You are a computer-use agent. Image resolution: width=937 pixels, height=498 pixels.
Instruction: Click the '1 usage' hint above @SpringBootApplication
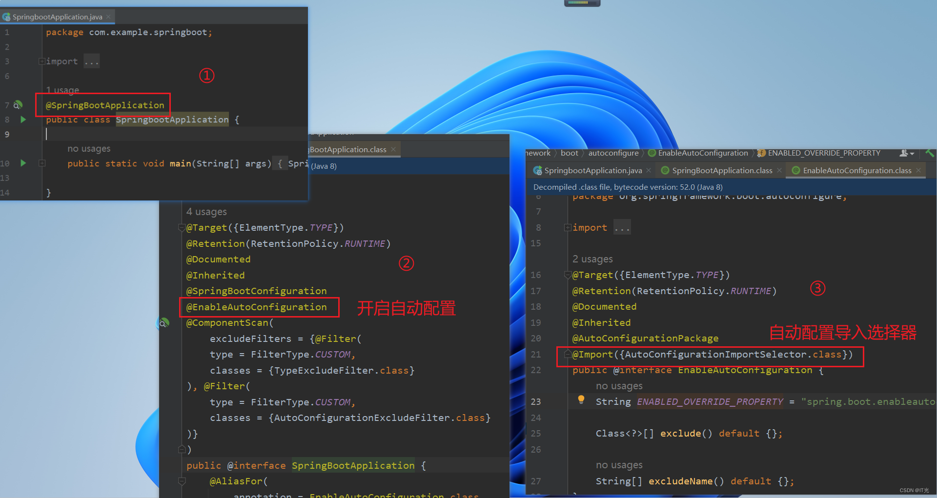click(62, 90)
